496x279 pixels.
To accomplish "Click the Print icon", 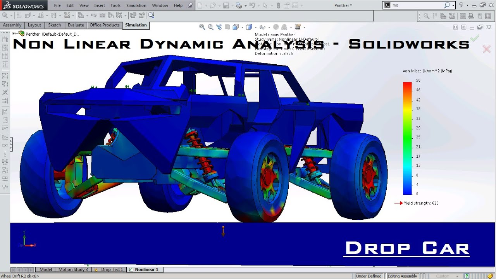I will [x=239, y=5].
